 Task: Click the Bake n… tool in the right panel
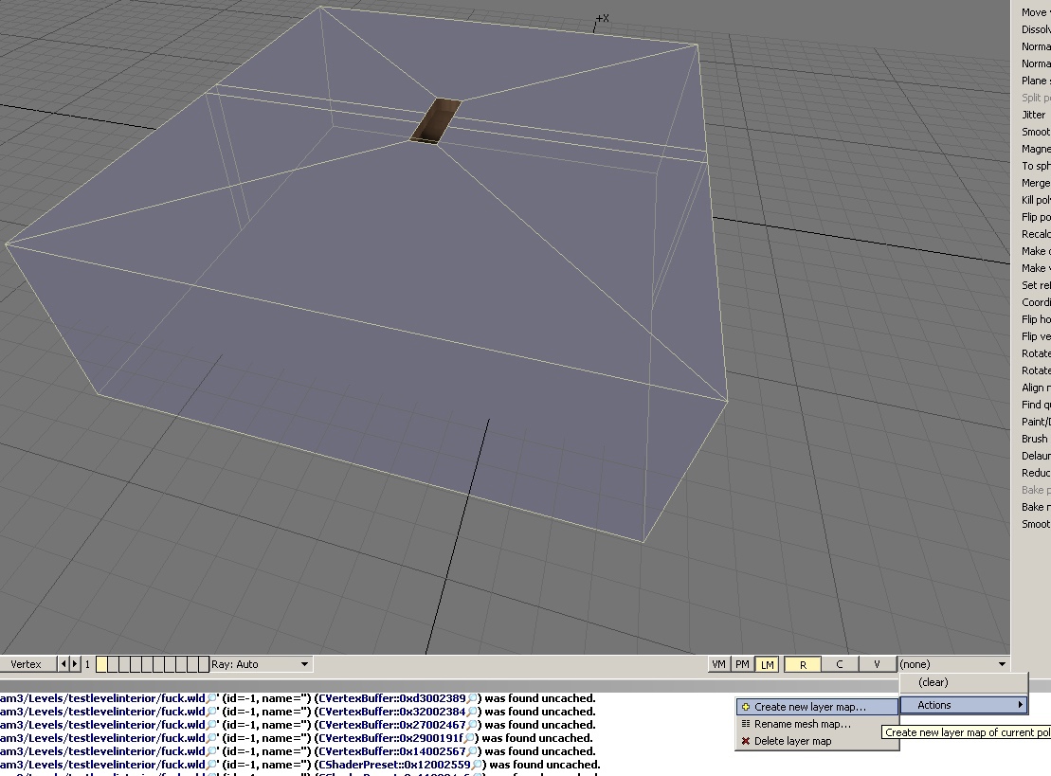click(1036, 507)
